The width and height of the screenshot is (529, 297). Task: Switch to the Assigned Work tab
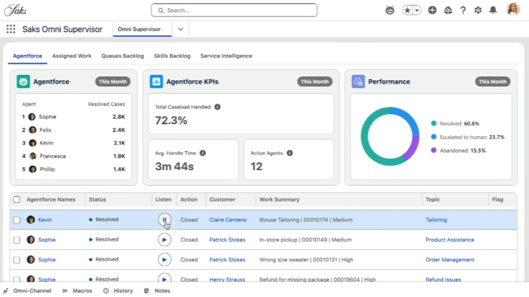click(72, 56)
